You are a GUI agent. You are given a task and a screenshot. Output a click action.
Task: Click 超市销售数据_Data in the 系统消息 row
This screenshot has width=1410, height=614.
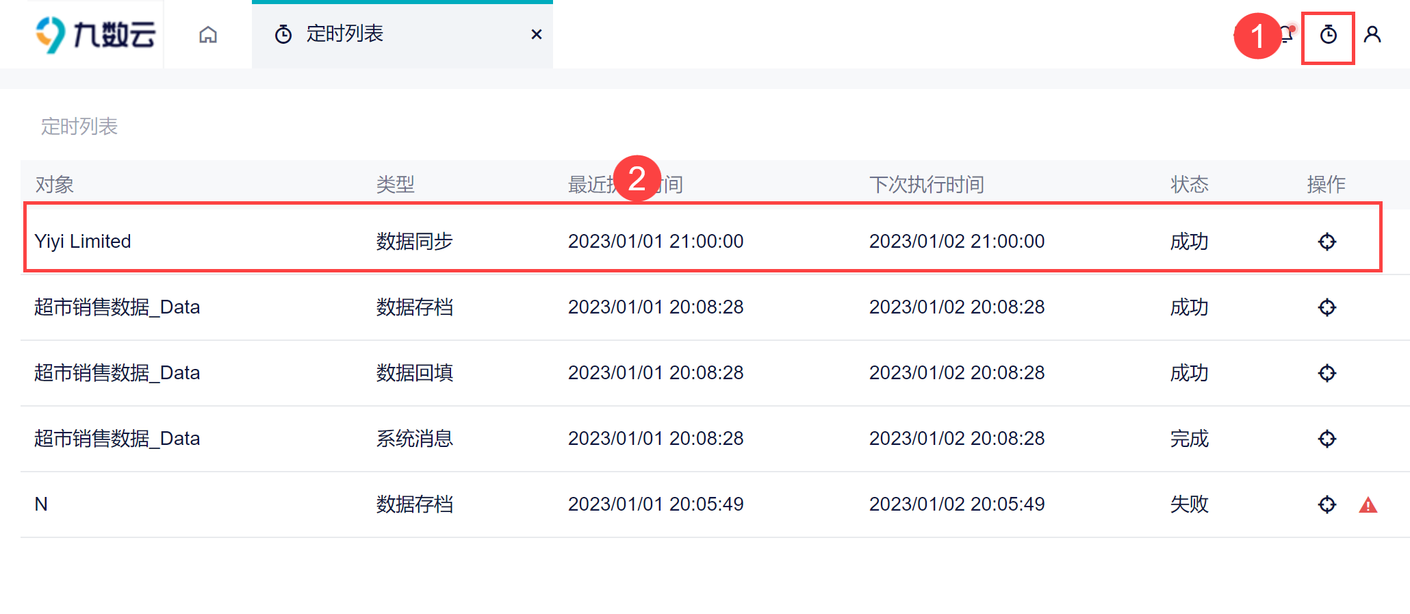[x=117, y=439]
